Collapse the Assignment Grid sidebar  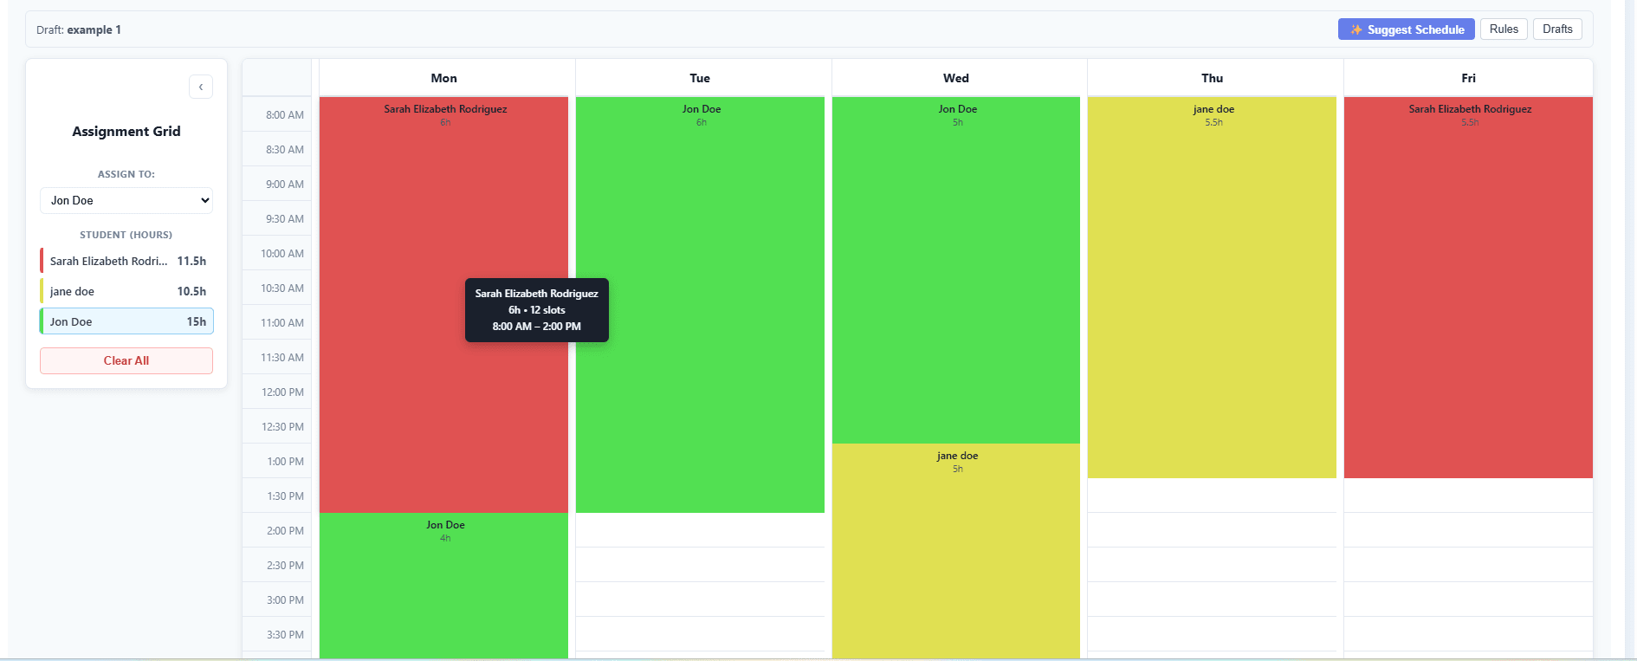[201, 87]
